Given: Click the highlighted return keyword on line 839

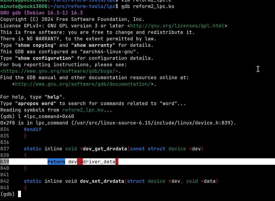Looking at the screenshot, I should [56, 162].
